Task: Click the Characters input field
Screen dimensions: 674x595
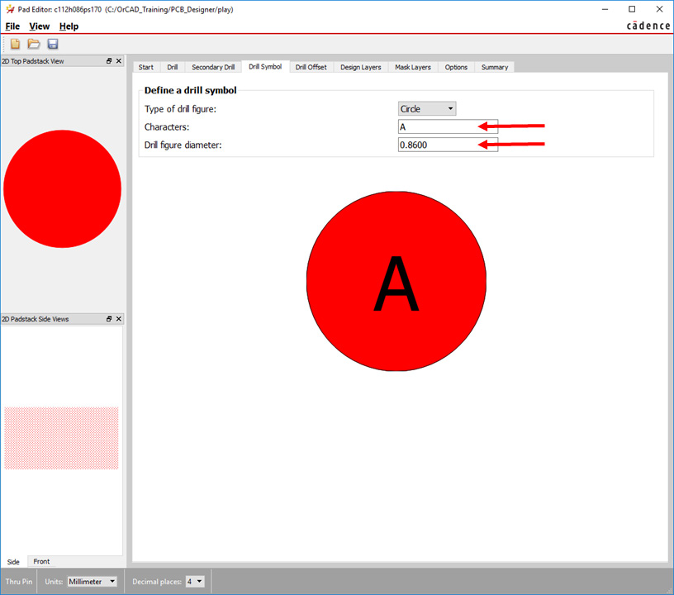Action: tap(448, 126)
